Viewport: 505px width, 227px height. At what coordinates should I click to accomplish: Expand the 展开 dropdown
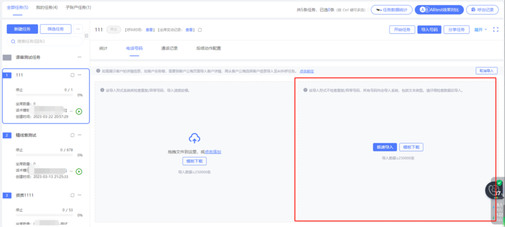[480, 30]
